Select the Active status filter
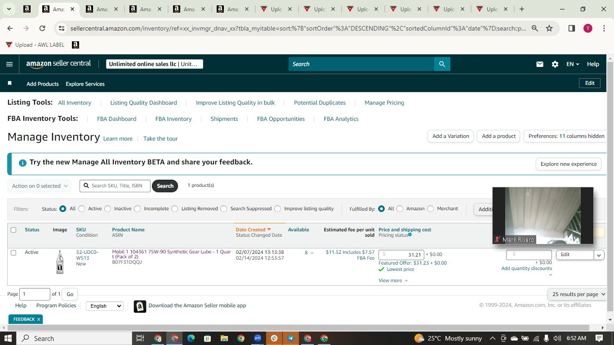This screenshot has height=345, width=614. [82, 208]
